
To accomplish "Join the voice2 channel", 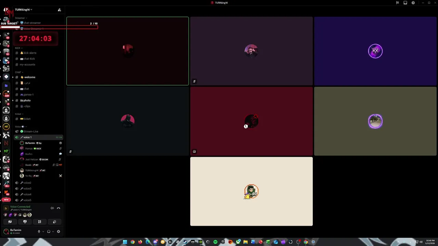I will click(38, 183).
